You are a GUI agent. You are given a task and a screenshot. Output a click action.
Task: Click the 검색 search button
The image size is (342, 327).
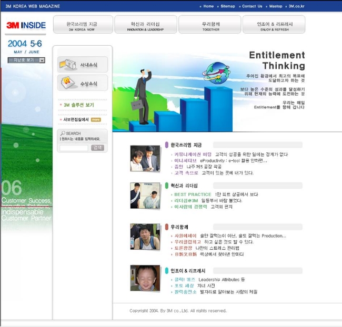pyautogui.click(x=97, y=148)
